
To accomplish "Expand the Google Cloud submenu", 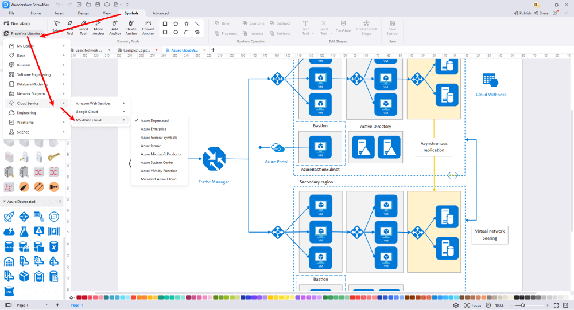I will pos(100,112).
